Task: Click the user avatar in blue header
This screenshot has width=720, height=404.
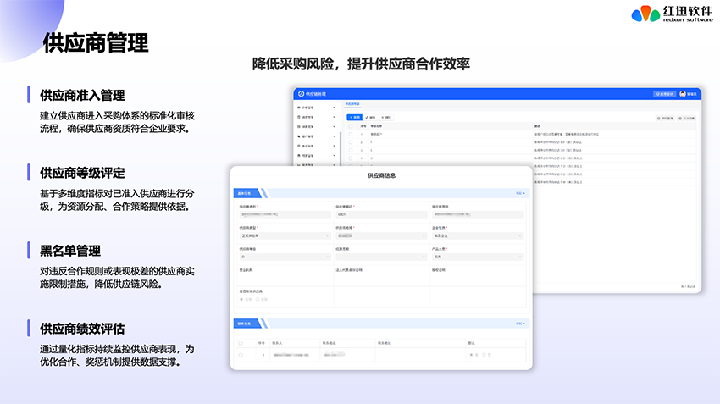Action: [683, 93]
